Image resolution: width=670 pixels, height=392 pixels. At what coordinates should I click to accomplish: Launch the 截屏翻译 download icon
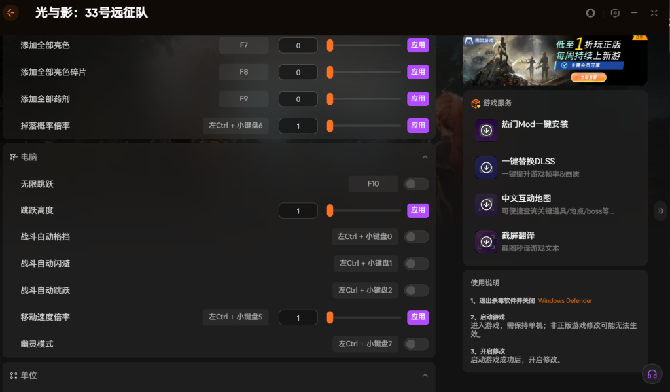click(486, 242)
